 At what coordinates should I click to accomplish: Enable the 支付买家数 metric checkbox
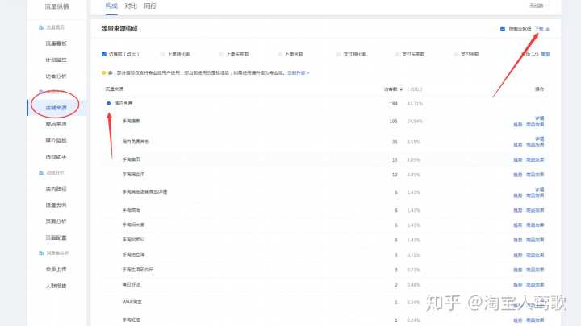[x=397, y=54]
